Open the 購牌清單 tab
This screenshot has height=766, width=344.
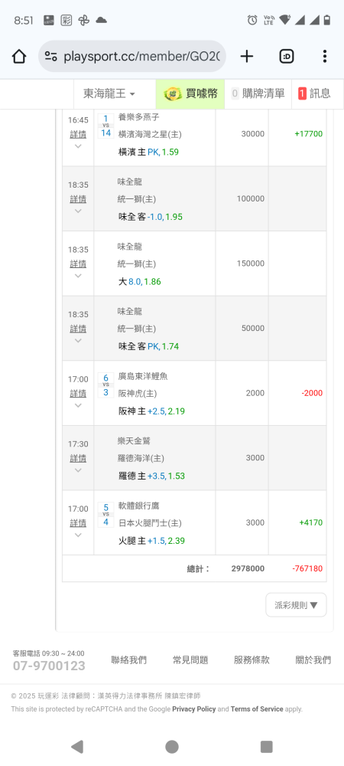(x=258, y=93)
